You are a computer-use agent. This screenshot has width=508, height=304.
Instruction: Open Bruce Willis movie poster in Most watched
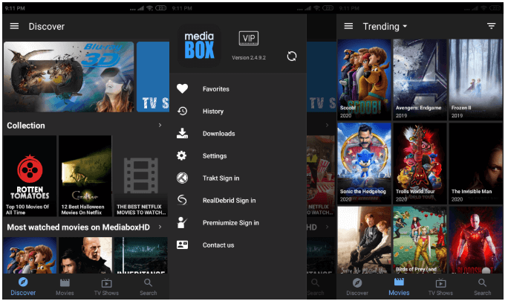[86, 256]
